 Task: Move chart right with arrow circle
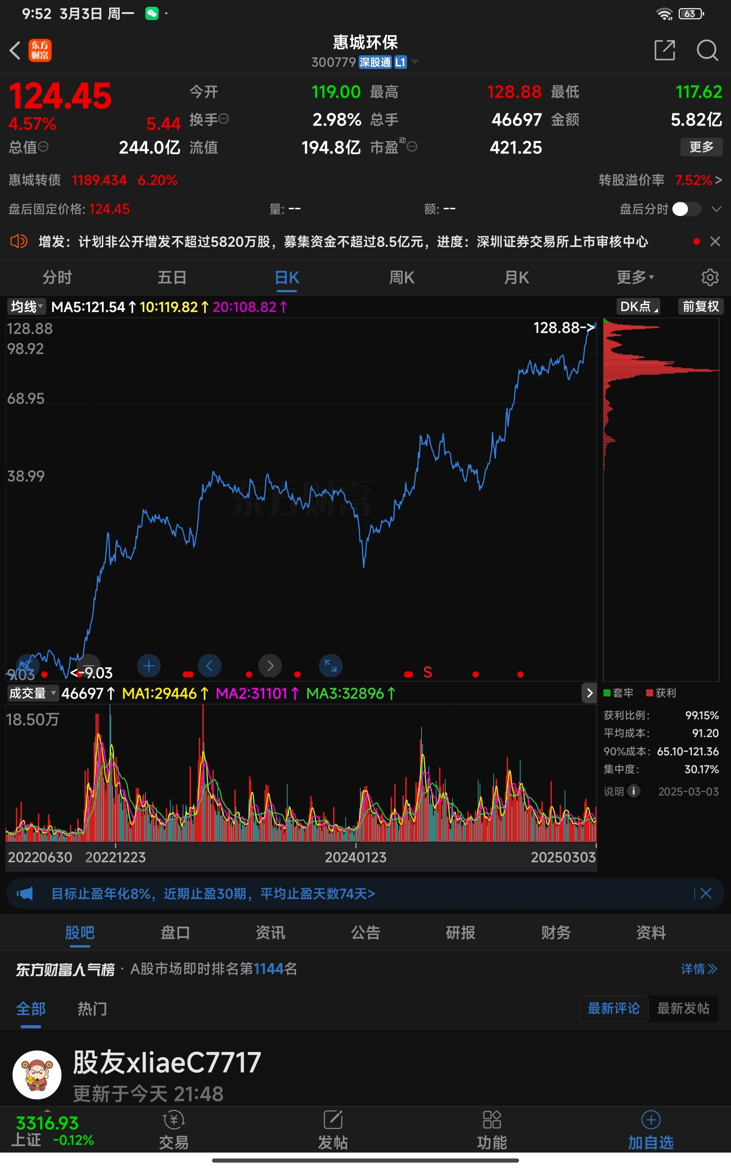tap(270, 666)
